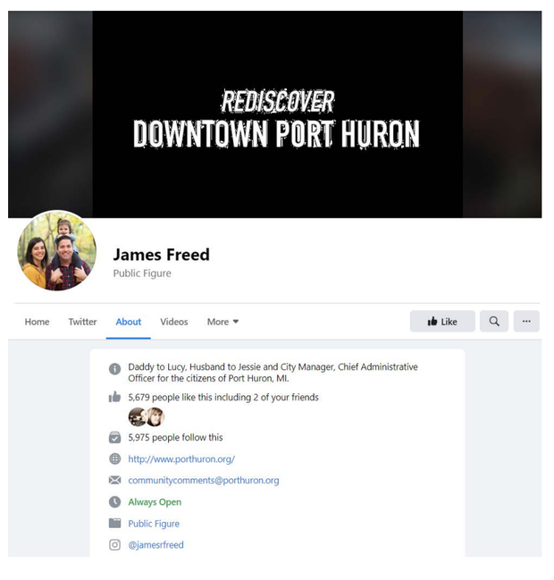Click the followers checkmark icon
554x580 pixels.
[x=114, y=437]
